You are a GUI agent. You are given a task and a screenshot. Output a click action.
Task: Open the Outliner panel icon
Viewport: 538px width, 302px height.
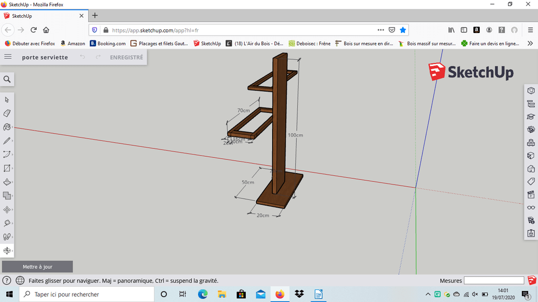[x=531, y=104]
